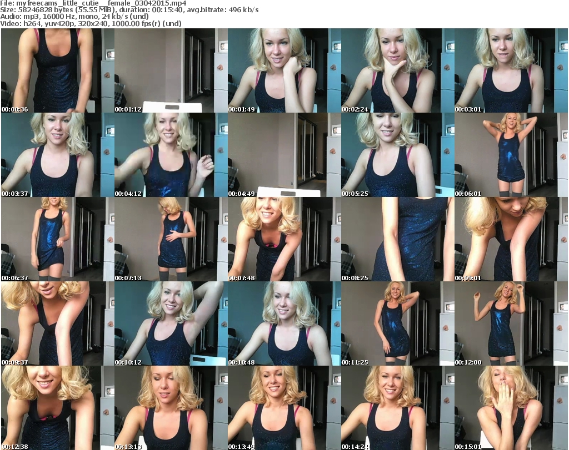Viewport: 569px width, 450px height.
Task: Open the frame stamped 00:03:37
Action: [58, 155]
